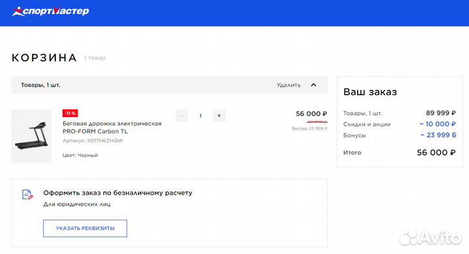Increase item quantity with plus button
Image resolution: width=469 pixels, height=254 pixels.
click(219, 115)
